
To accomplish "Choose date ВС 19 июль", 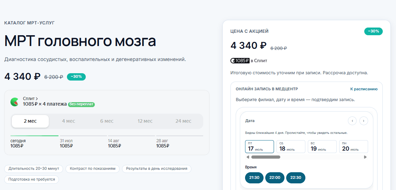I will click(322, 146).
